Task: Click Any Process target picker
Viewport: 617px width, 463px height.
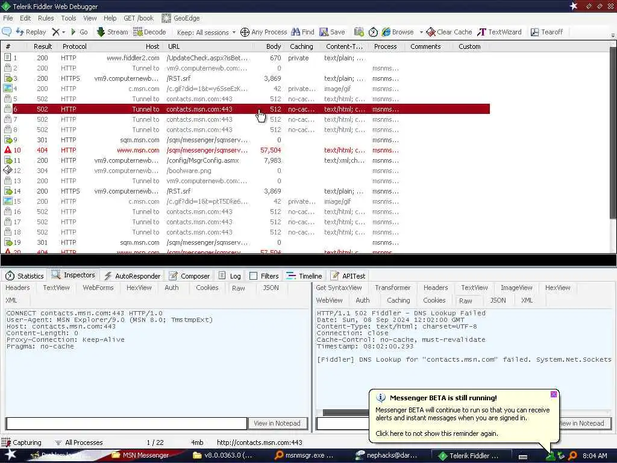Action: click(264, 32)
